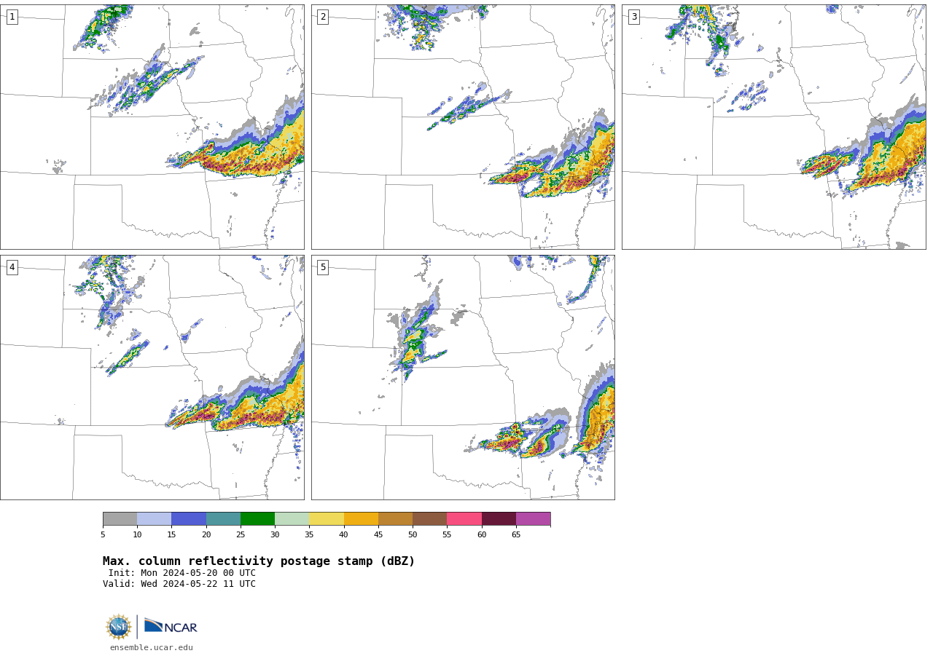
Task: Click the ensemble.ucar.edu text
Action: [x=152, y=648]
